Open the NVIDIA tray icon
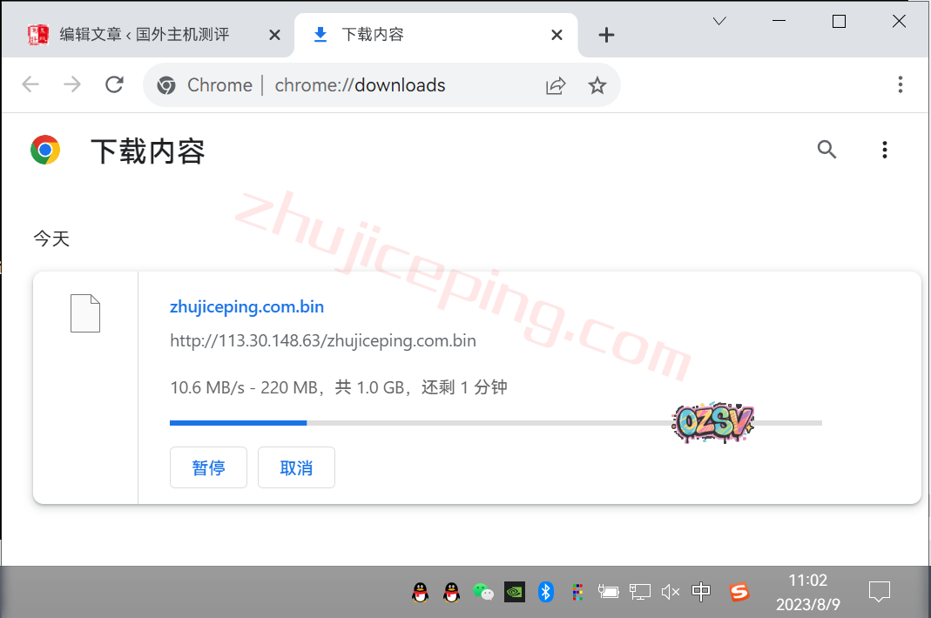This screenshot has width=931, height=618. click(514, 592)
